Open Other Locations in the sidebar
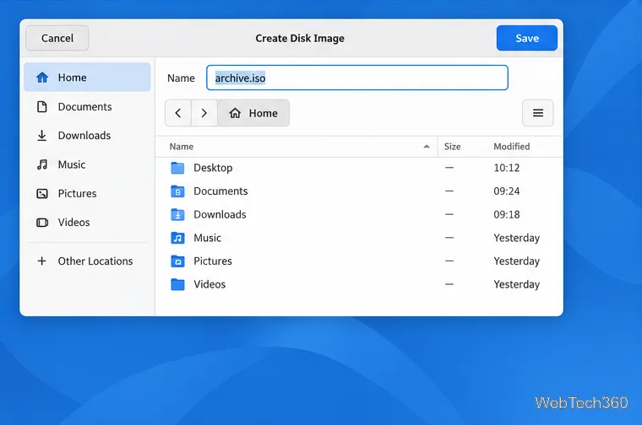The height and width of the screenshot is (425, 642). 87,261
